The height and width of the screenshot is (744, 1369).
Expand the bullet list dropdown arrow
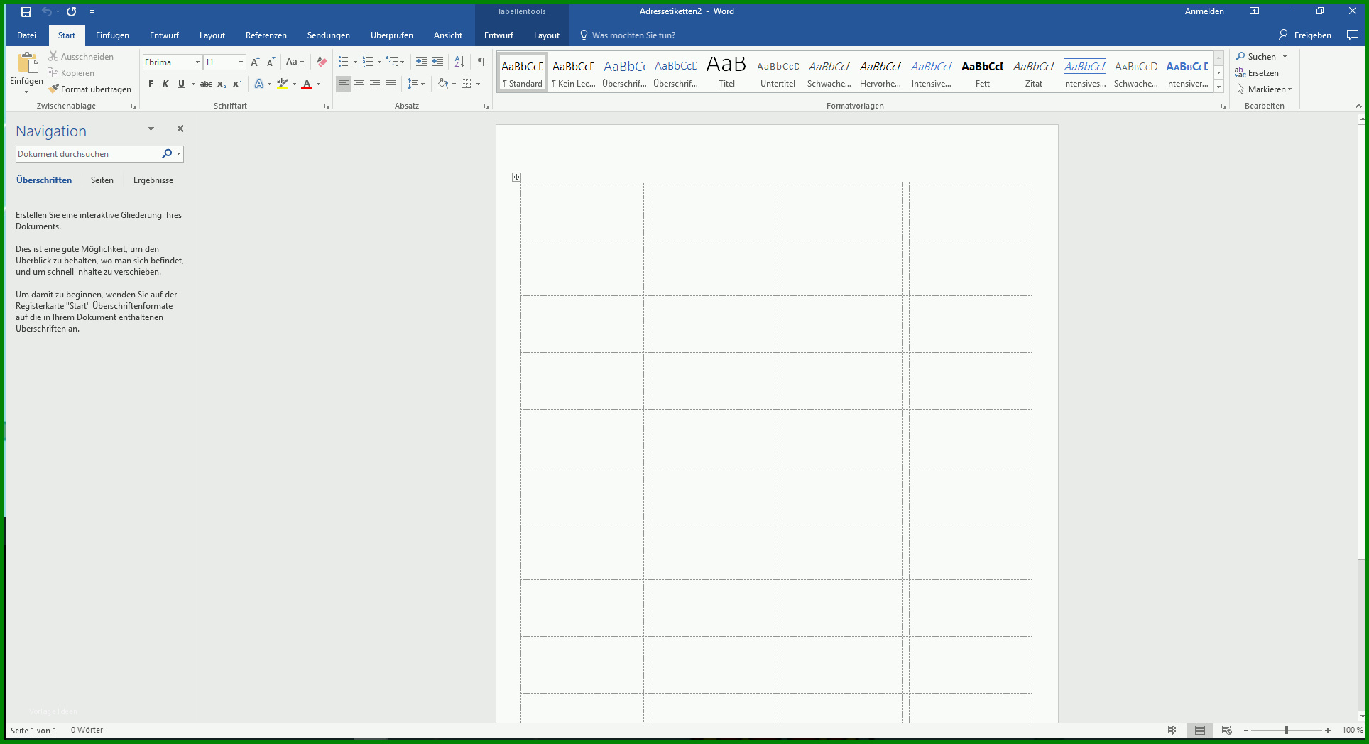[x=355, y=62]
